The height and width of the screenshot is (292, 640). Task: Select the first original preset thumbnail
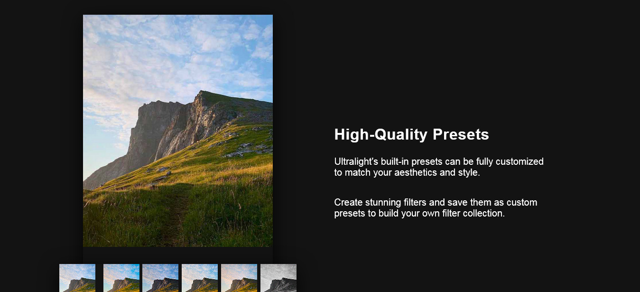pos(77,278)
